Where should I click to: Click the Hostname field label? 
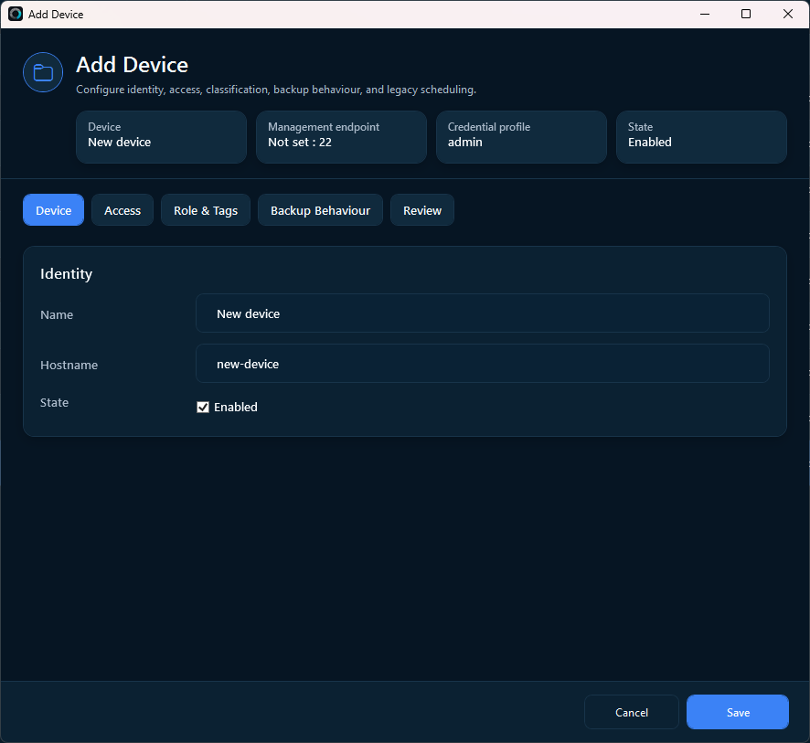(69, 365)
